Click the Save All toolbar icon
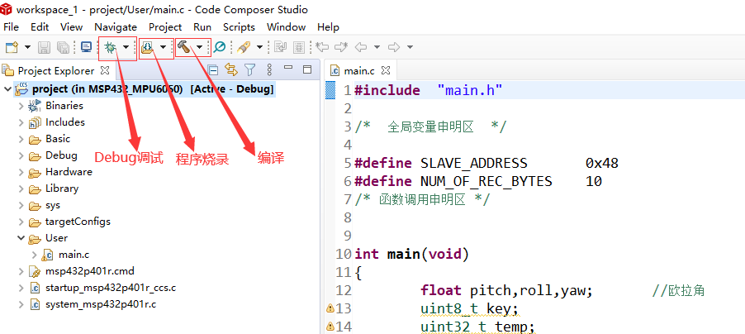This screenshot has height=334, width=745. point(63,47)
